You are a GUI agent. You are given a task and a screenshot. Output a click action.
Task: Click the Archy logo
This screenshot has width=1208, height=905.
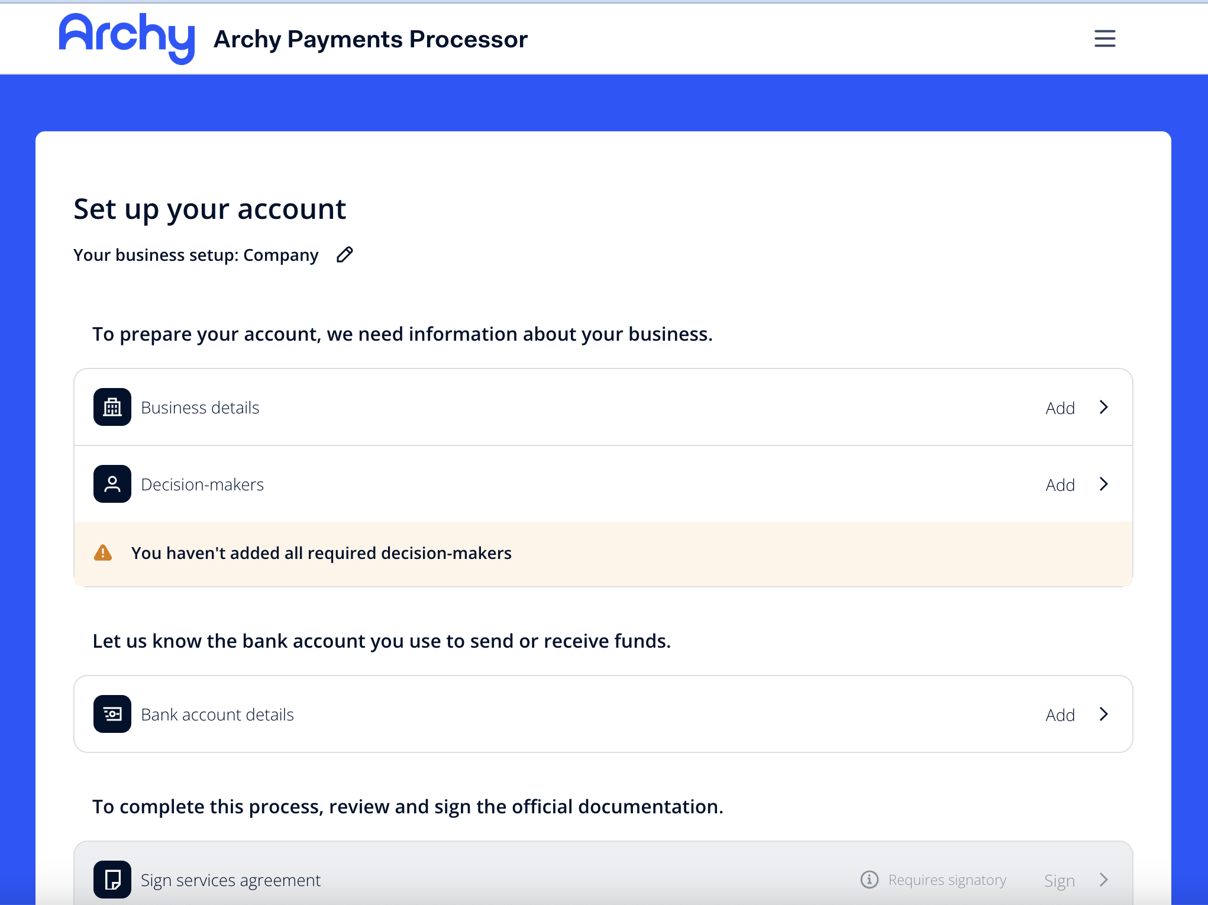(x=127, y=38)
